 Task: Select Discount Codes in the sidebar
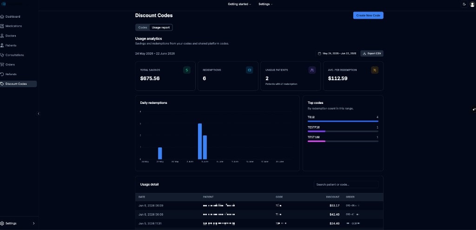click(x=18, y=84)
